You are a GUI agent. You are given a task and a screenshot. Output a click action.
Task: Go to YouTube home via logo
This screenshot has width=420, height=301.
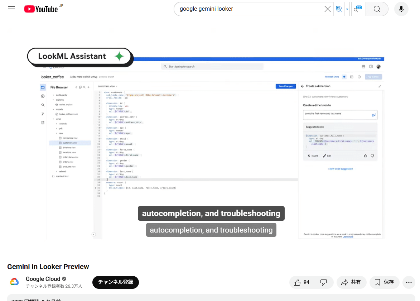[x=41, y=9]
